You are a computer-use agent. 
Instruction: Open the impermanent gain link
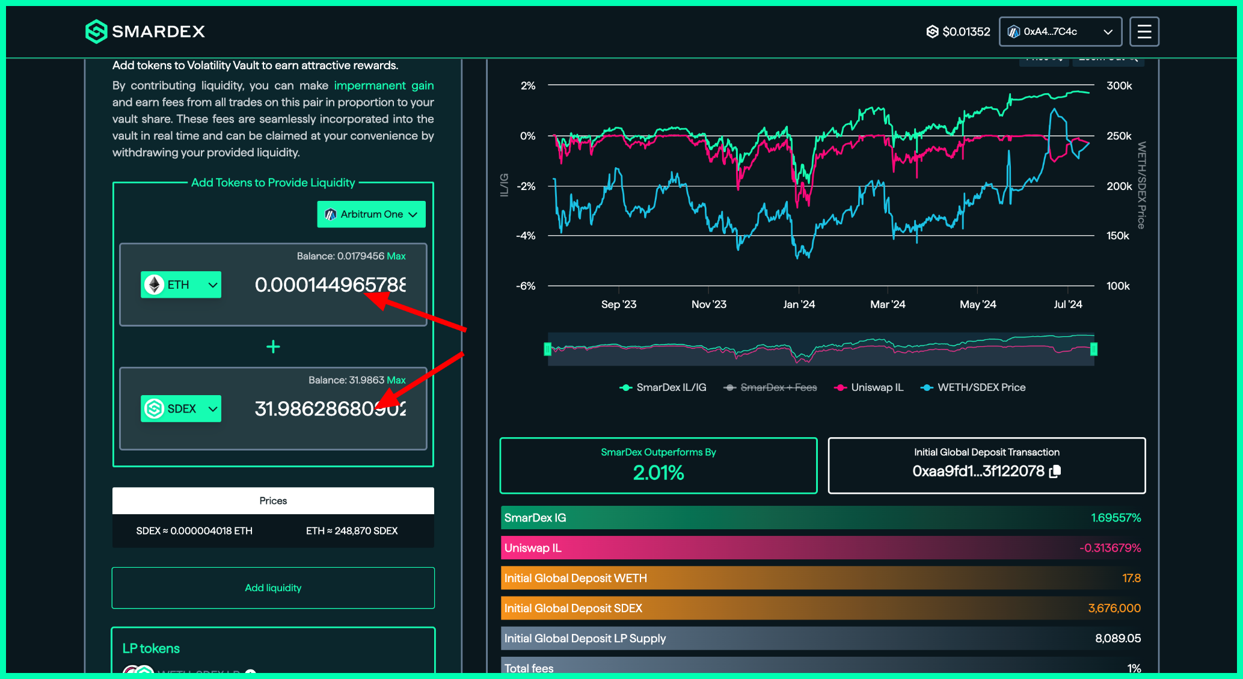coord(384,85)
